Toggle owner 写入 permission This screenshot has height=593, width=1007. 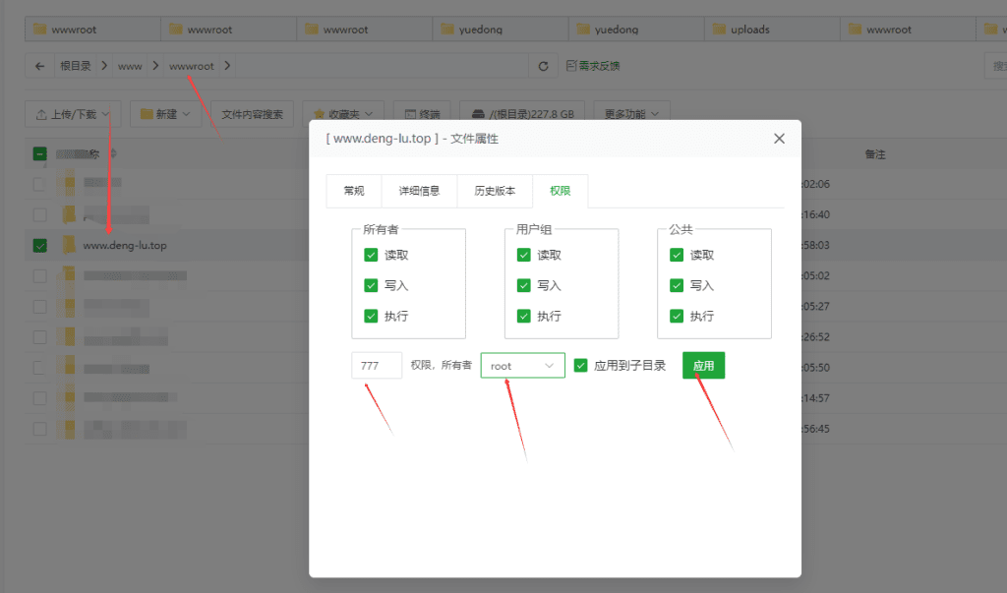click(x=371, y=285)
